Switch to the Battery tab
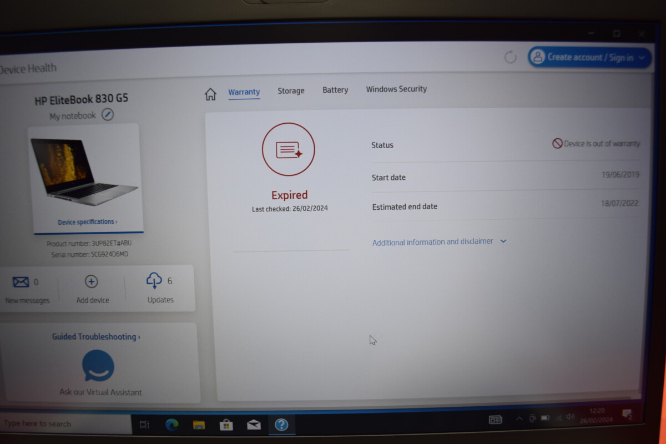Screen dimensions: 666x444 pos(335,90)
